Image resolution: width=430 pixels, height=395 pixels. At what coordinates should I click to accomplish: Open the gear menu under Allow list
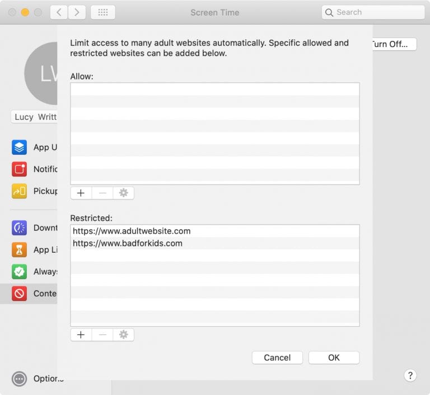coord(124,193)
